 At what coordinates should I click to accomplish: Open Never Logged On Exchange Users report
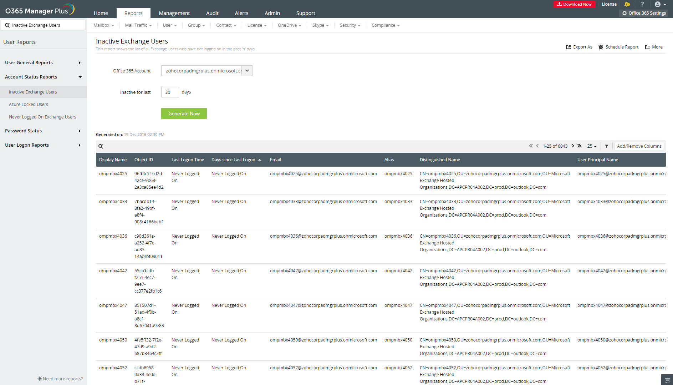point(42,117)
